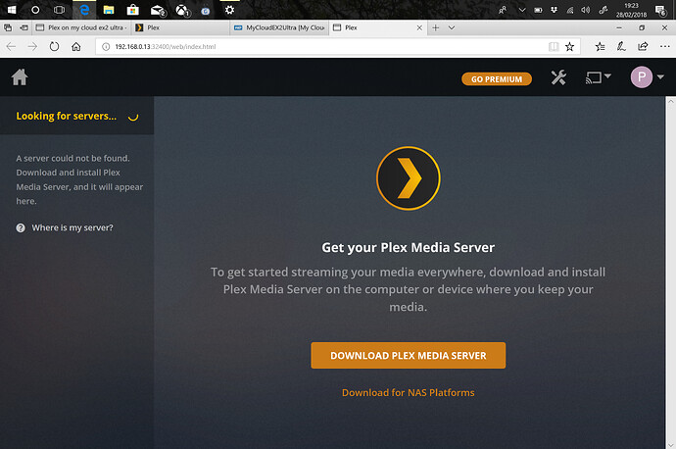Add page to favorites star
The width and height of the screenshot is (676, 449).
point(569,47)
